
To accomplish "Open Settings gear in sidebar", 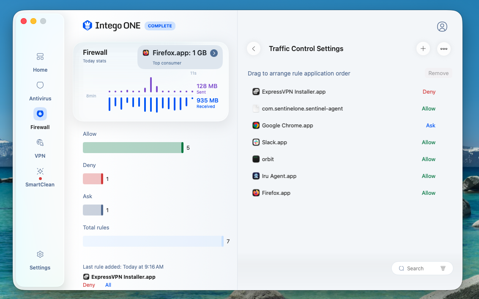I will 40,260.
